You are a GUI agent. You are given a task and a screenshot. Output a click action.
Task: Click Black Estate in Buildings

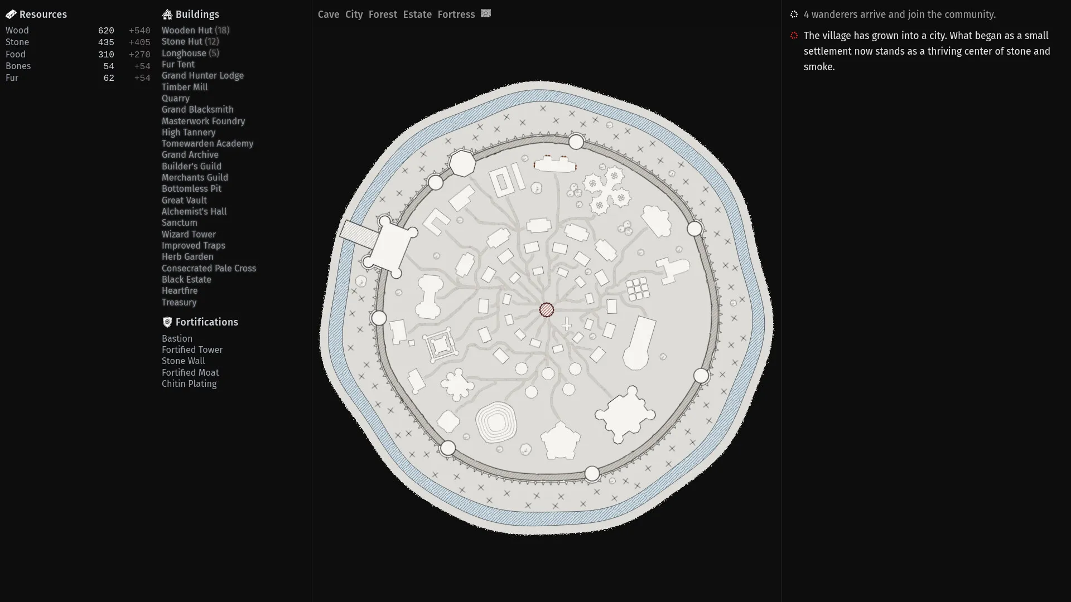coord(186,279)
